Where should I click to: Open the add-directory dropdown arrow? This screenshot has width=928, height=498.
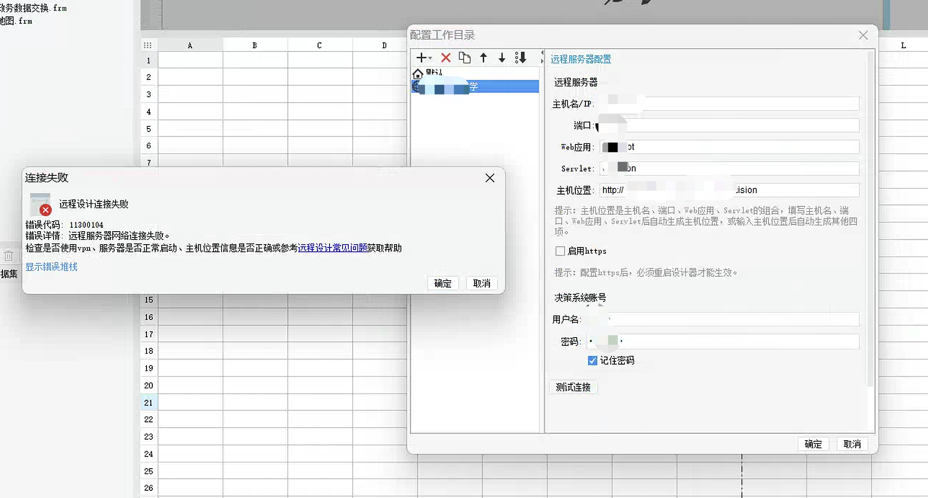coord(430,58)
